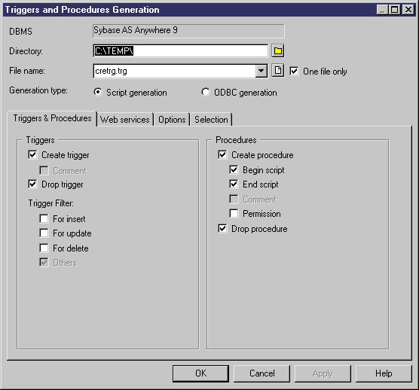Expand the File name dropdown arrow

click(261, 71)
